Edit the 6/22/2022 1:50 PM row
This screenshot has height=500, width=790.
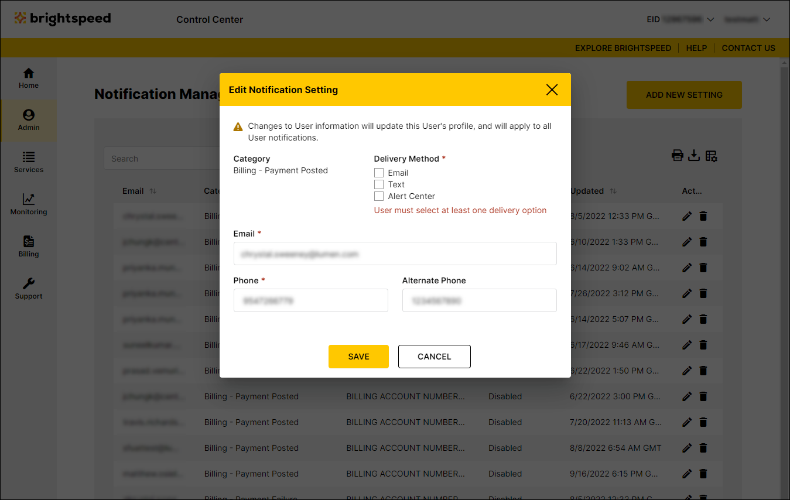(x=687, y=371)
